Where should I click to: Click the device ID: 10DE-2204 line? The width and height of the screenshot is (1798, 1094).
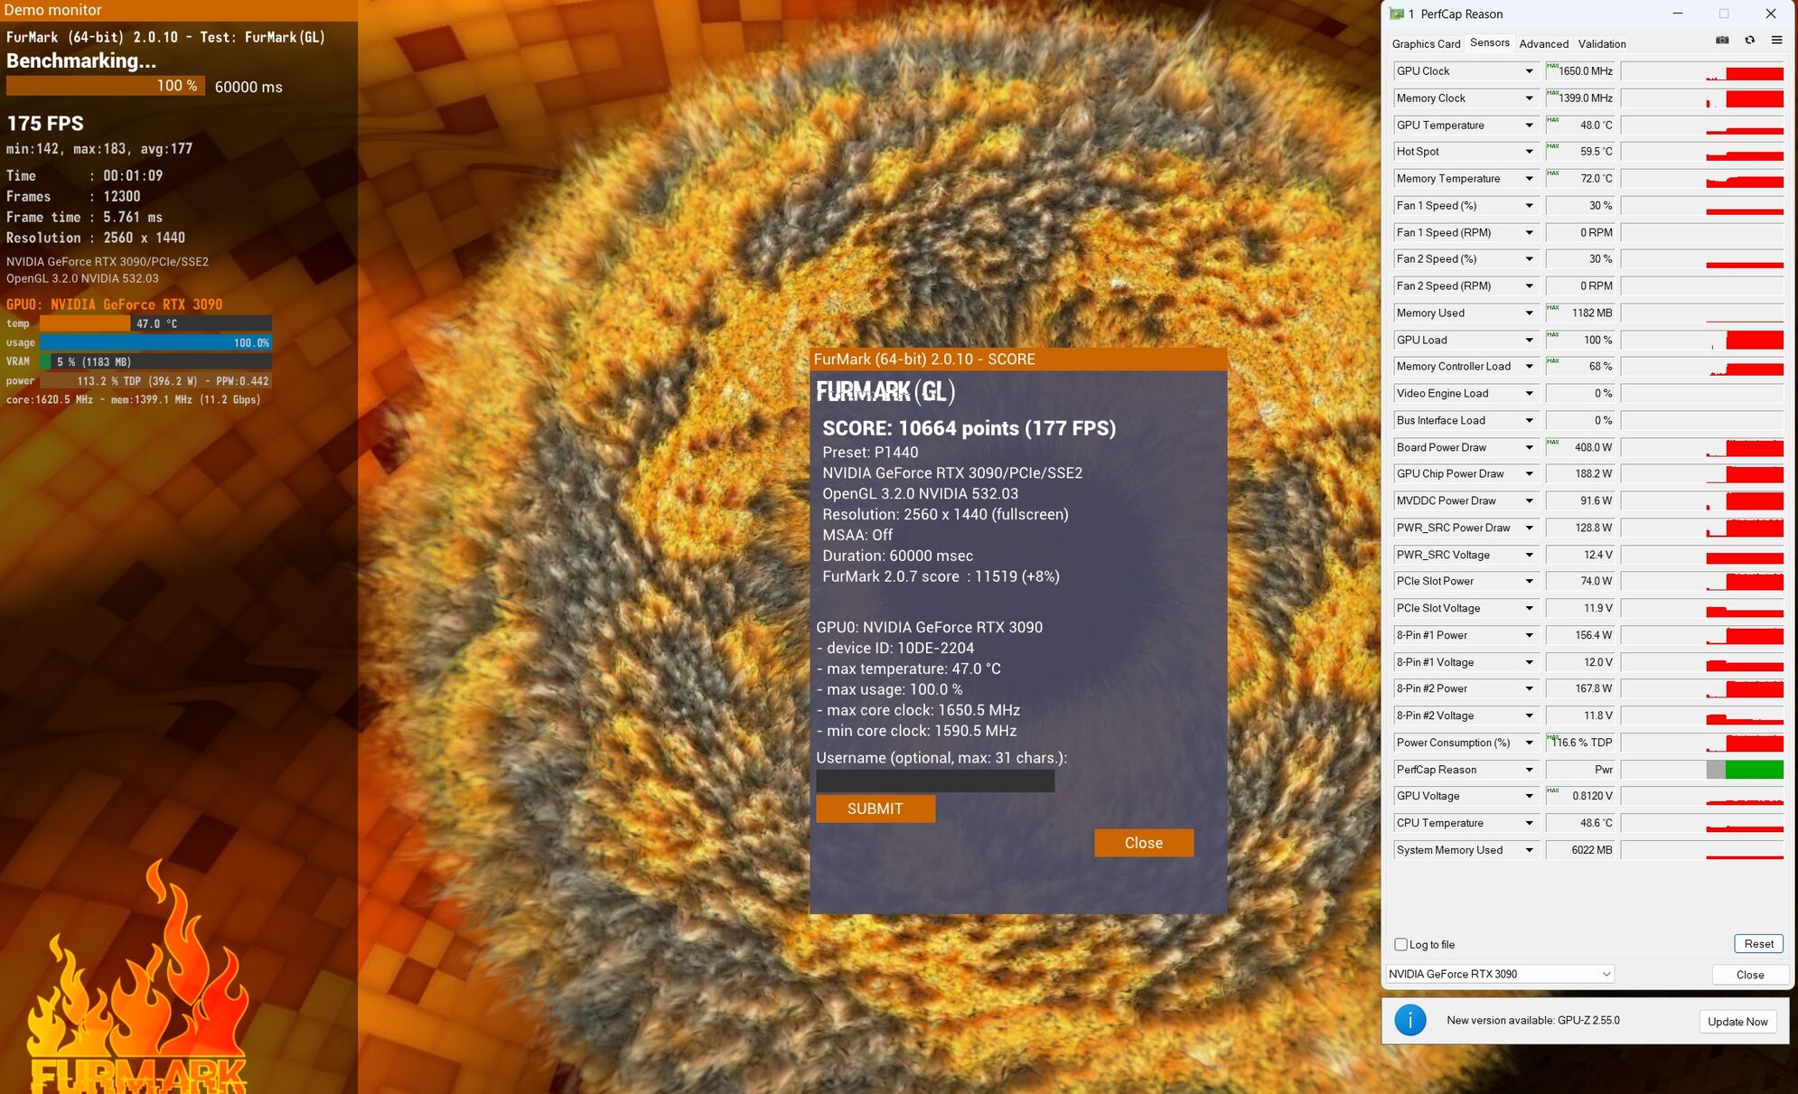(895, 648)
